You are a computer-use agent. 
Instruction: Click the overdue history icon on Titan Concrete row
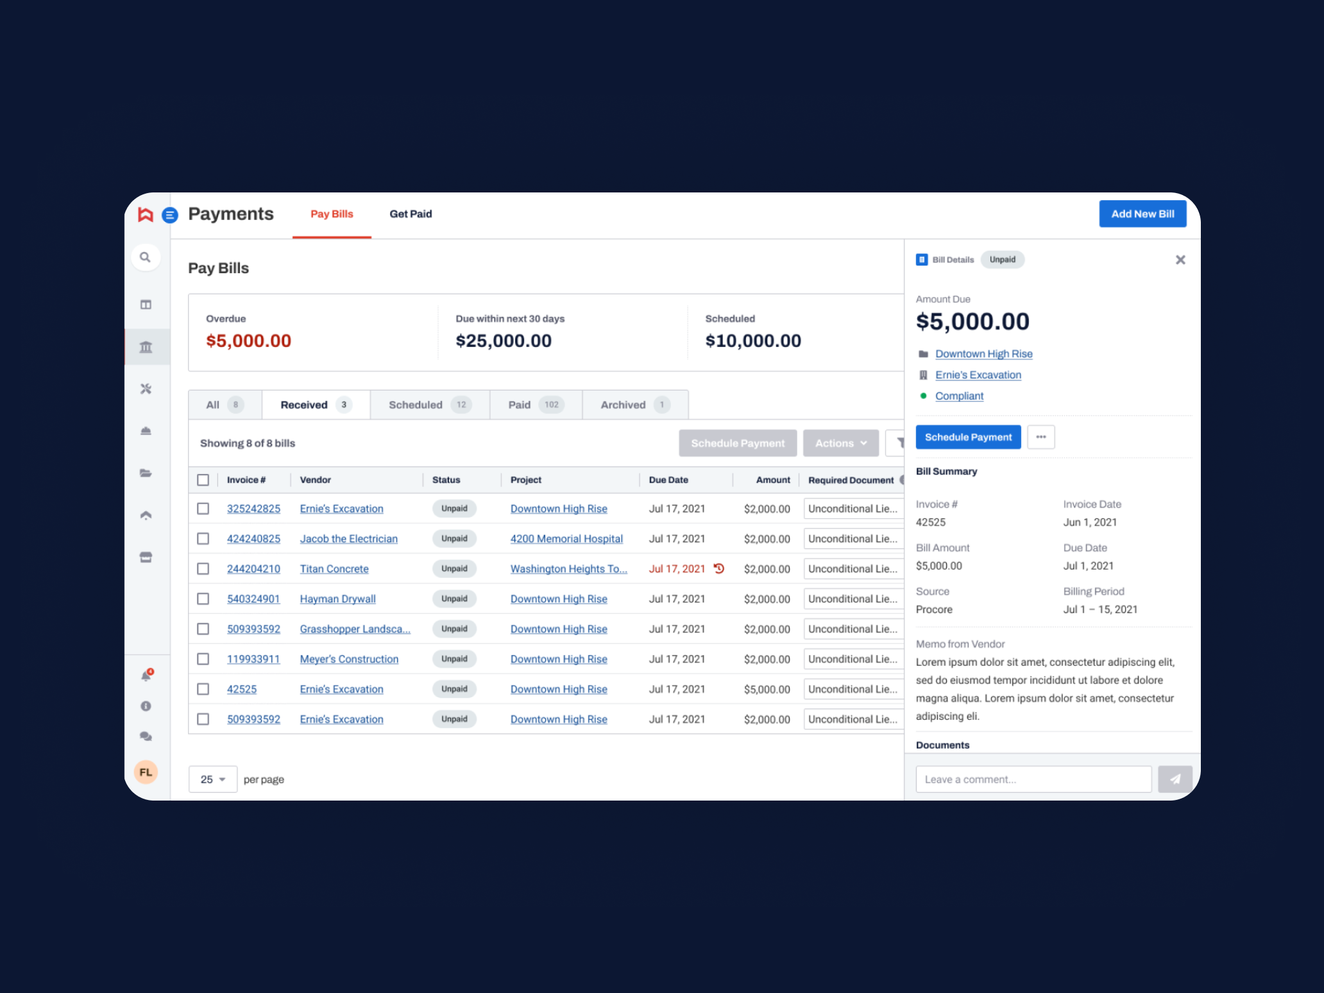click(x=719, y=568)
